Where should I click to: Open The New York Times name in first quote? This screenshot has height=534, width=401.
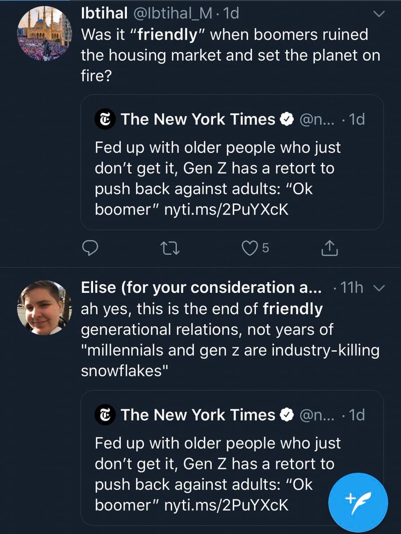[198, 119]
